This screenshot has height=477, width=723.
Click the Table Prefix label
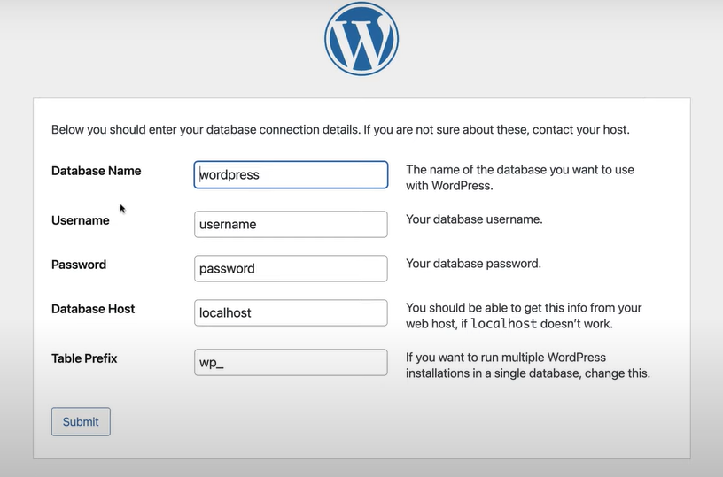pyautogui.click(x=84, y=358)
